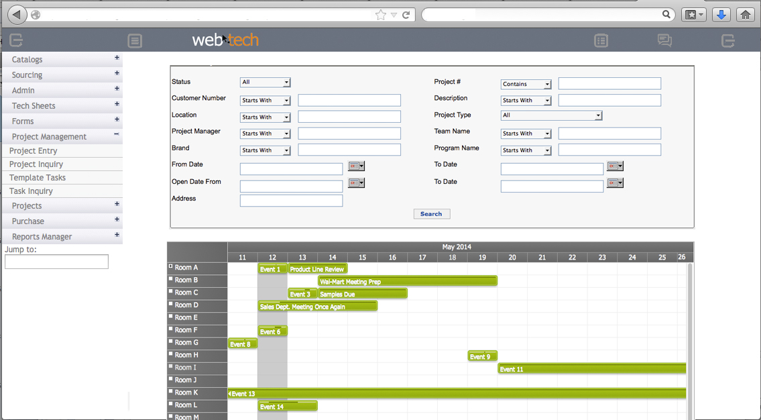Expand the Sourcing menu section
The width and height of the screenshot is (761, 420).
[117, 73]
